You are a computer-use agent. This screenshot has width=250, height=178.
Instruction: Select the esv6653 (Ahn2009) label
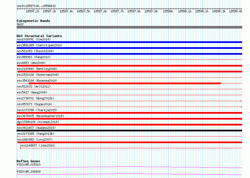31,63
